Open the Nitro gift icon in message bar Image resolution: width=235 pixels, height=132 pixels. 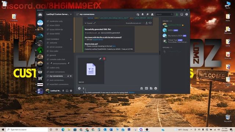141,88
